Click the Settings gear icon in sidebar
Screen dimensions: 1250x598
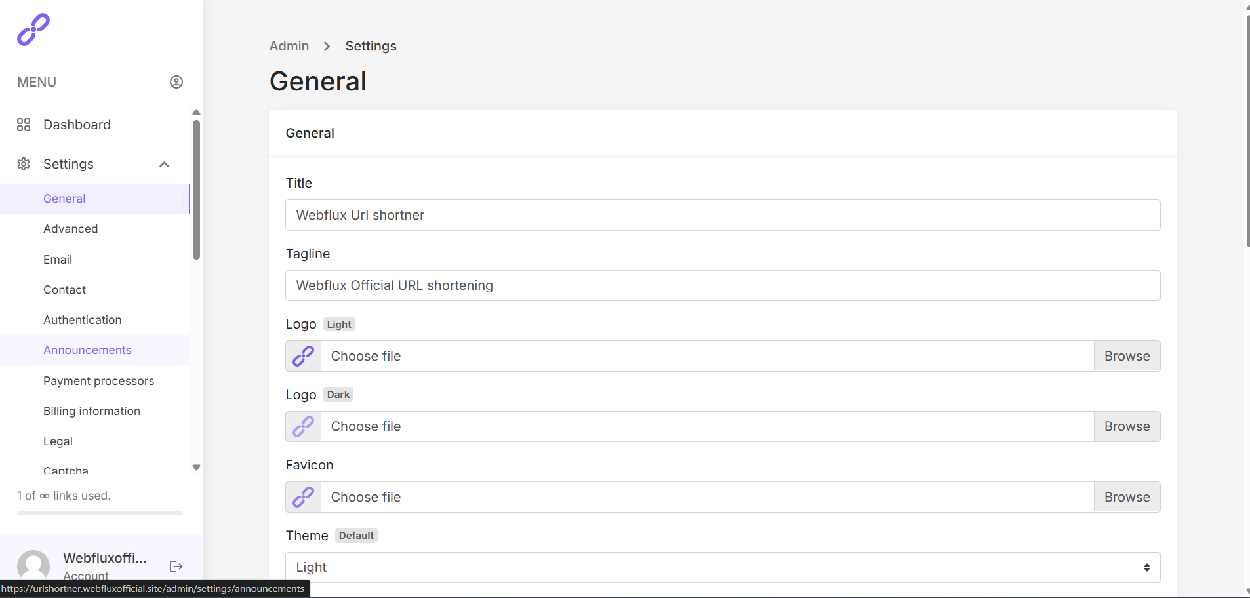point(24,164)
